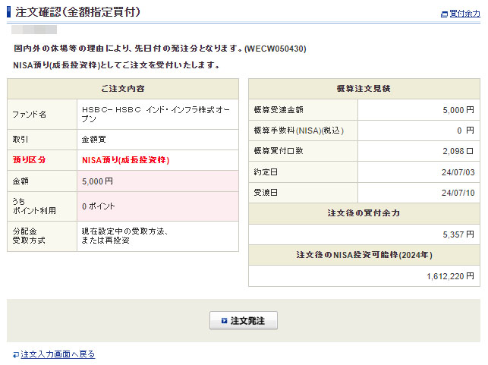
Task: Click the blue arrow icon inside 注文発注 button
Action: 224,321
